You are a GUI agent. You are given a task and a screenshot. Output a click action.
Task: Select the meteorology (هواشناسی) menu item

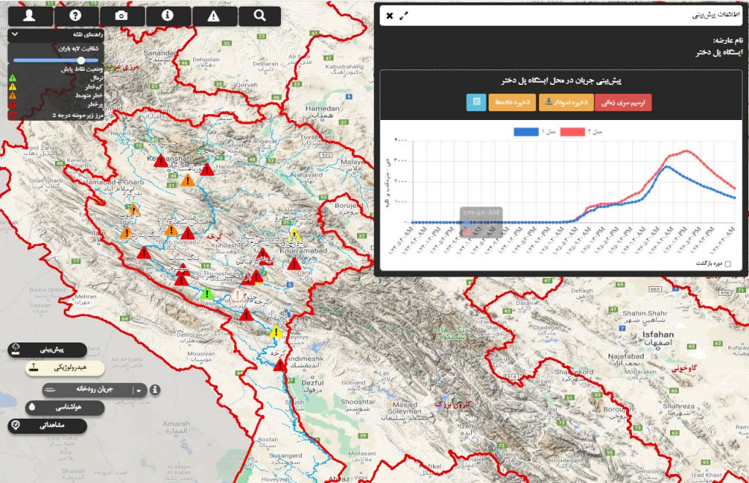pos(65,408)
